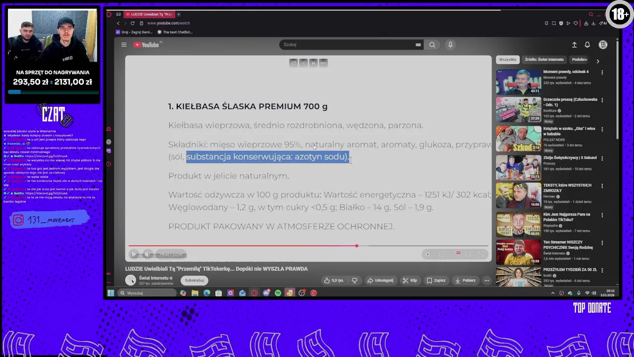Select the Wszystkie filter chip

pyautogui.click(x=507, y=59)
